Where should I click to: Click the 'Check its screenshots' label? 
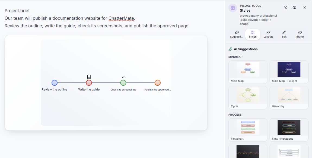pyautogui.click(x=123, y=90)
